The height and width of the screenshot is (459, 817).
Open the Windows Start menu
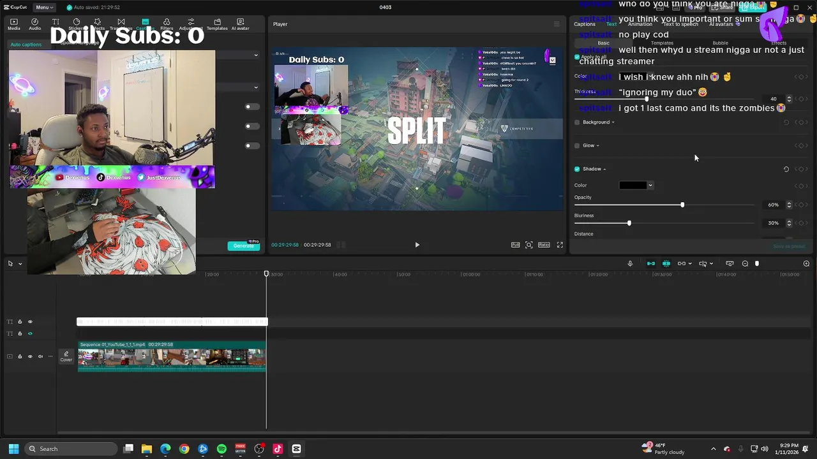pos(13,449)
